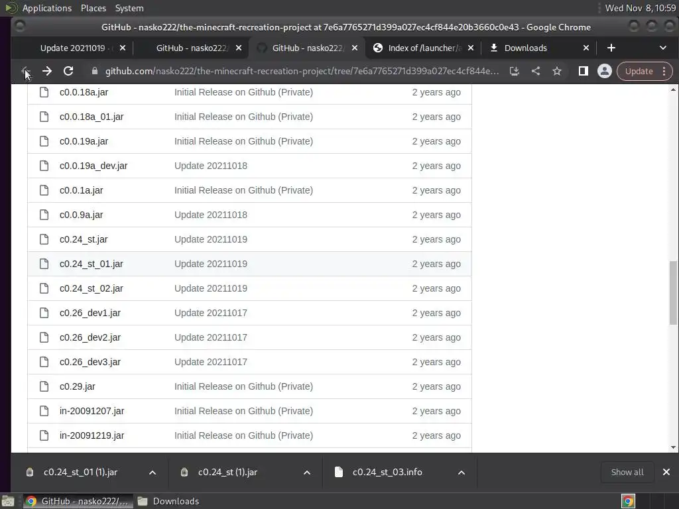Open the c0.0.18a_01.jar file link
The image size is (679, 509).
pos(92,117)
